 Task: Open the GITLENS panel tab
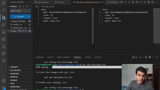pyautogui.click(x=88, y=57)
